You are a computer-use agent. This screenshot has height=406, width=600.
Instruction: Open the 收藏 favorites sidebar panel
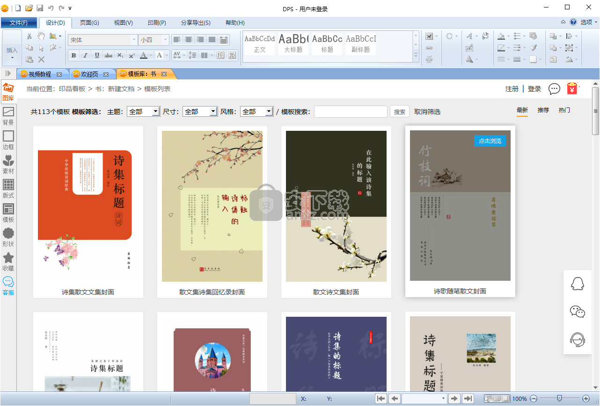coord(8,262)
